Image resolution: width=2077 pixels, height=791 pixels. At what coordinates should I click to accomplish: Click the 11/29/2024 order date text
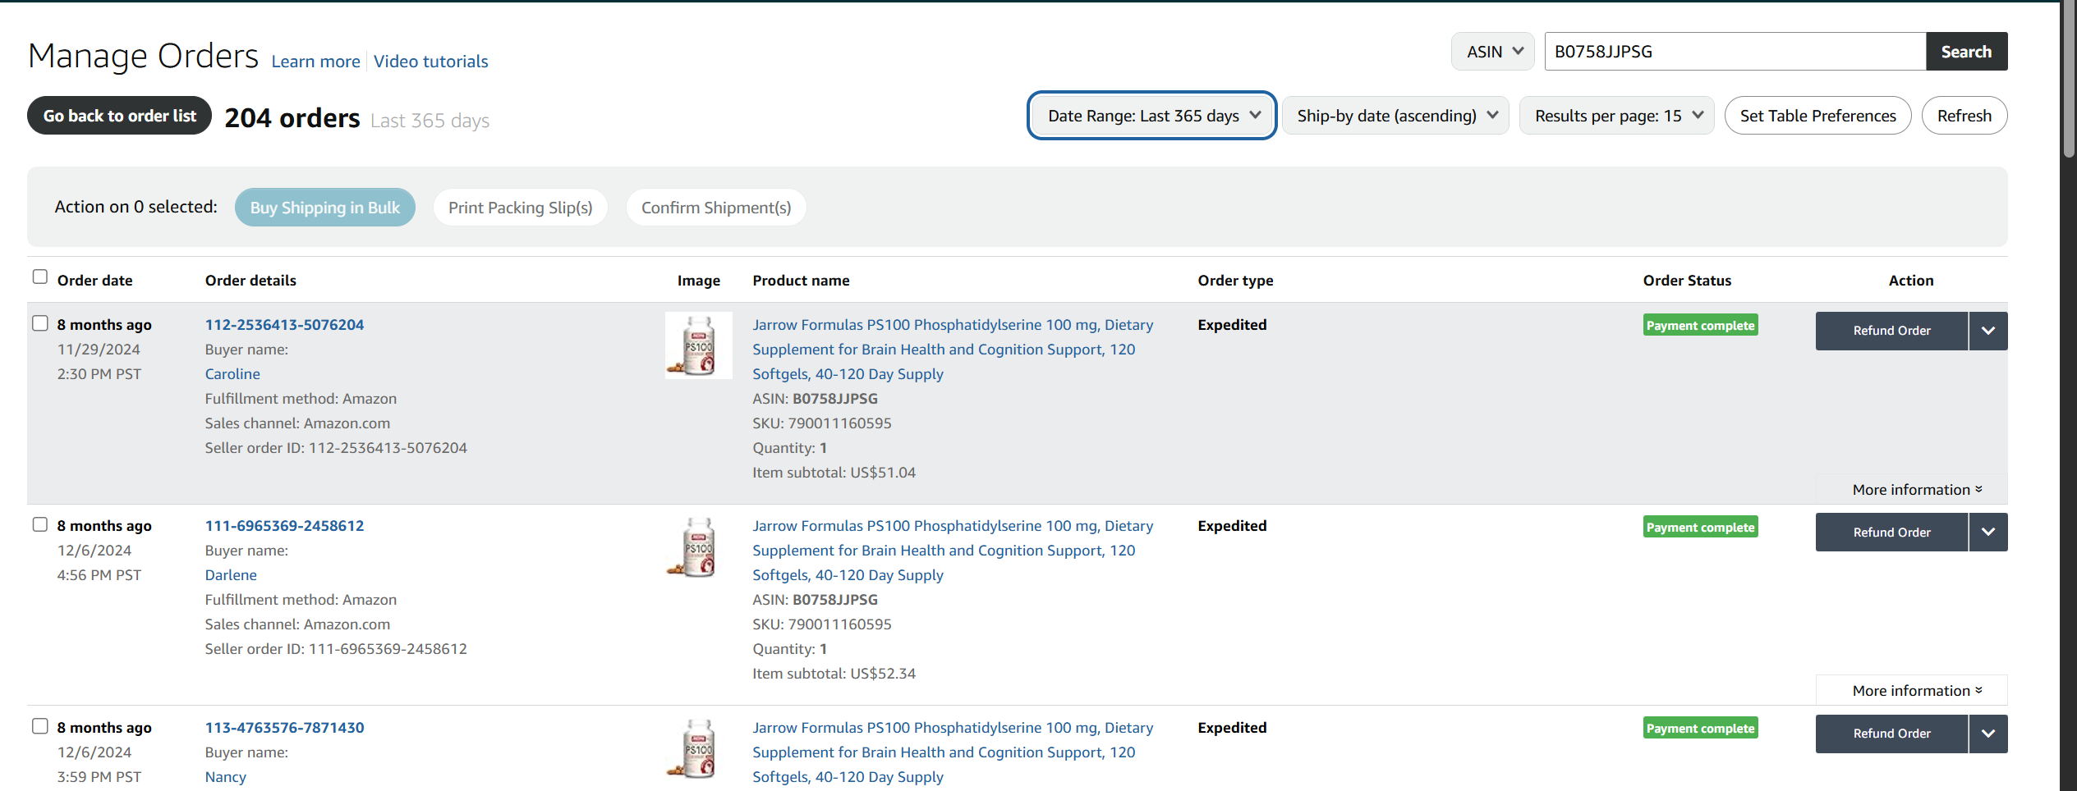click(x=99, y=350)
